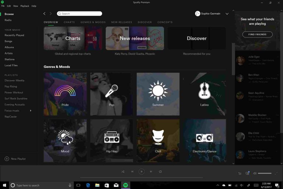The image size is (283, 189).
Task: Go forward with the navigation arrow
Action: click(51, 14)
